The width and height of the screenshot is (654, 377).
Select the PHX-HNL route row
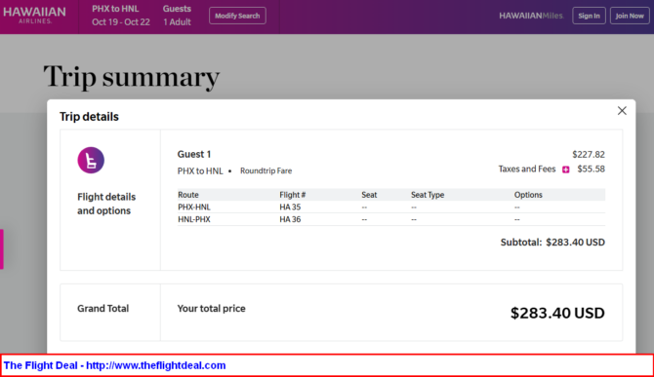(391, 207)
